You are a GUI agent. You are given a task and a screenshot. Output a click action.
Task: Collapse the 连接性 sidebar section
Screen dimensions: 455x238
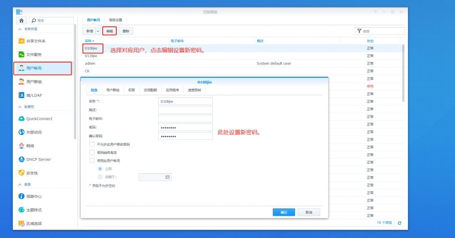pos(20,107)
